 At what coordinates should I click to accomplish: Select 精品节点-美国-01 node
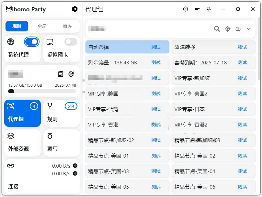tap(127, 156)
